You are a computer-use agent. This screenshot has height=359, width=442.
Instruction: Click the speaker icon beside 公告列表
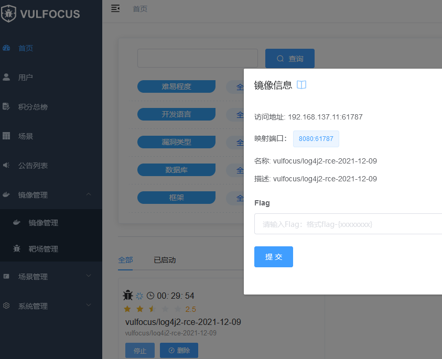(x=6, y=165)
